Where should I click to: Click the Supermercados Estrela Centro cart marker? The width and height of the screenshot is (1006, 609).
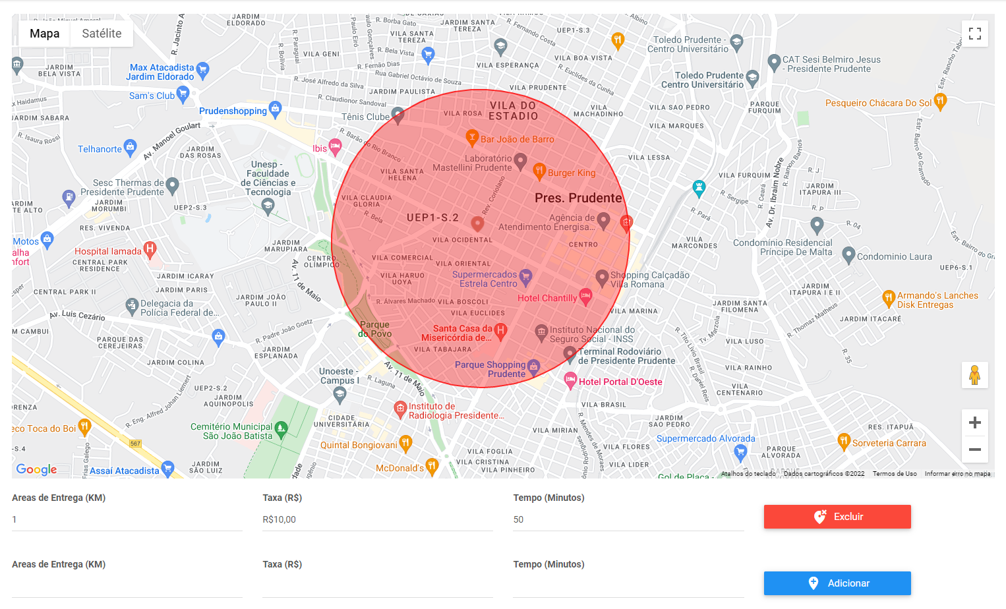pos(525,277)
